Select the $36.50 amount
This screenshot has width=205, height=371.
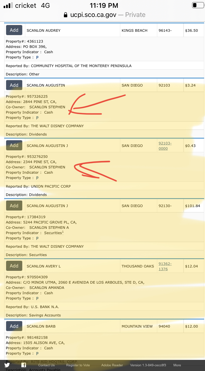[191, 30]
